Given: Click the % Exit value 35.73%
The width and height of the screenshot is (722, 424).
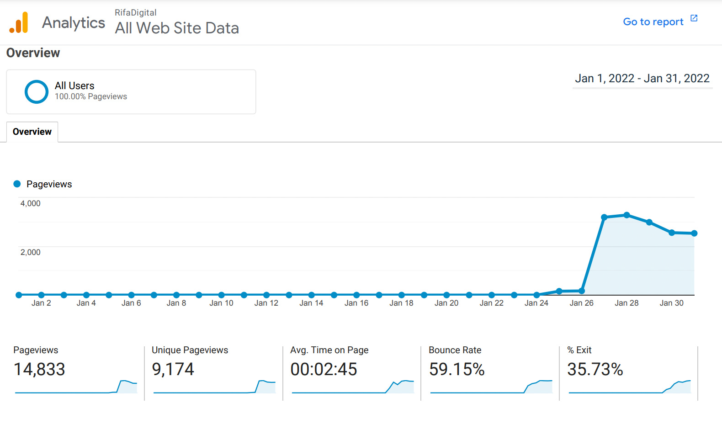Looking at the screenshot, I should coord(595,369).
